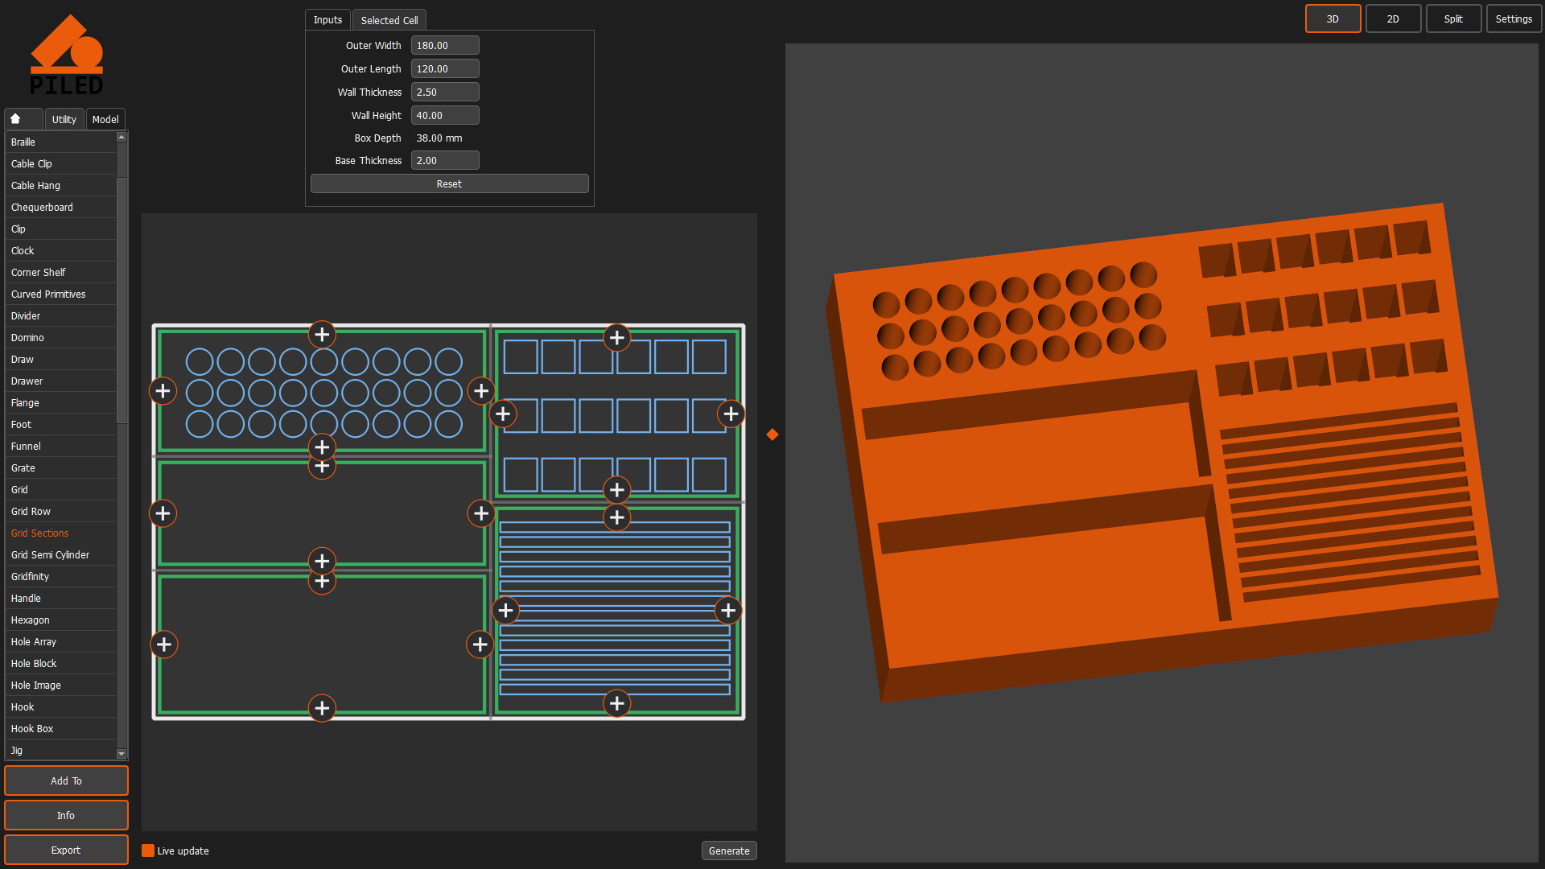The height and width of the screenshot is (869, 1545).
Task: Select Grid Sections in model list
Action: 60,533
